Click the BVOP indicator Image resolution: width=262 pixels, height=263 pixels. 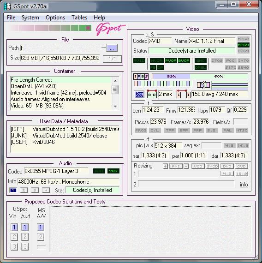point(184,60)
